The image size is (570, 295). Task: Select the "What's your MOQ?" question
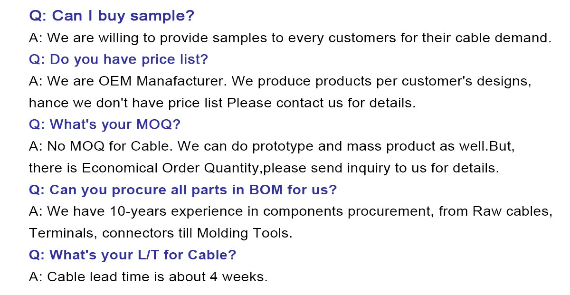(105, 124)
